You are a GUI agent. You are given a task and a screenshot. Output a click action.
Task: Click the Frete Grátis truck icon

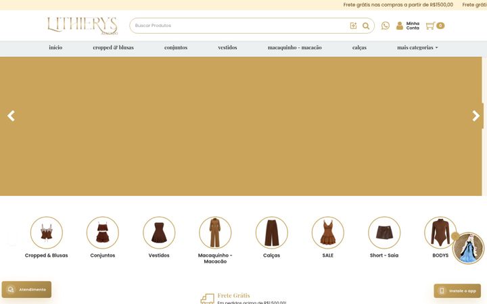click(208, 299)
